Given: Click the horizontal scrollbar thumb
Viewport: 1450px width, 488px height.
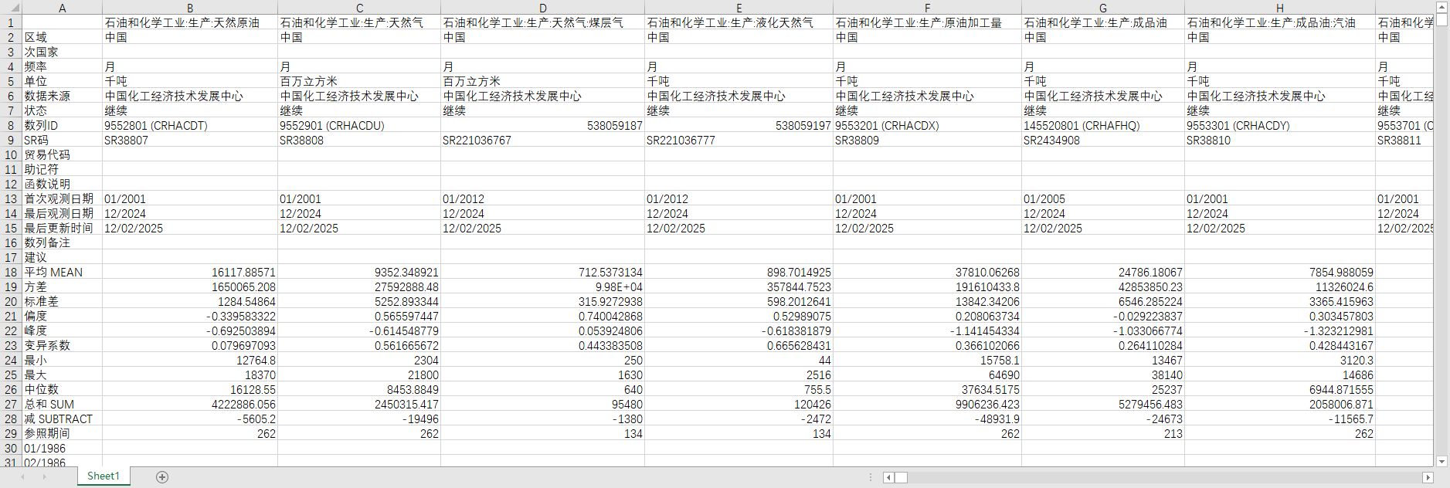Looking at the screenshot, I should coord(901,477).
